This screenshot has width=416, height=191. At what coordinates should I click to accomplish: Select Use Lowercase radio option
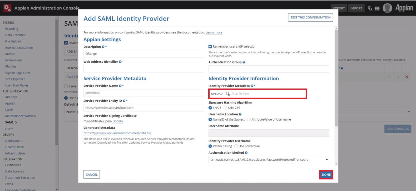coord(236,146)
